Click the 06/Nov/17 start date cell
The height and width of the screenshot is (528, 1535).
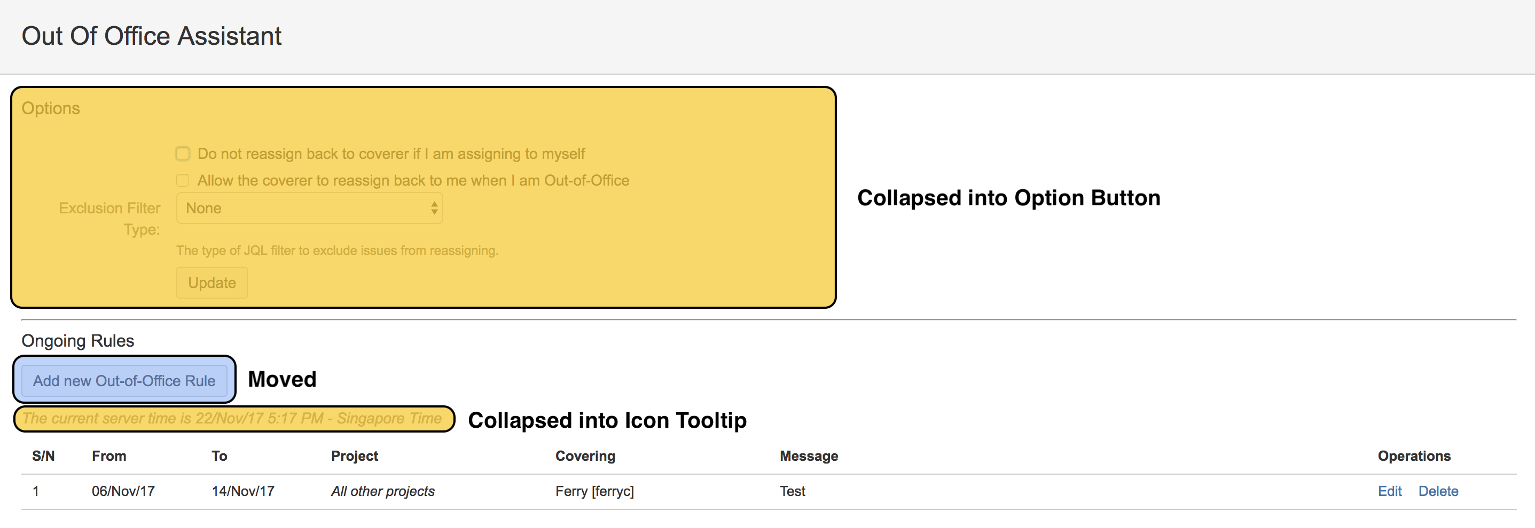[x=123, y=491]
